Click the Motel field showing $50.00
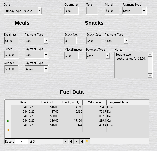Screen dimensions: 157x151 click(112, 11)
